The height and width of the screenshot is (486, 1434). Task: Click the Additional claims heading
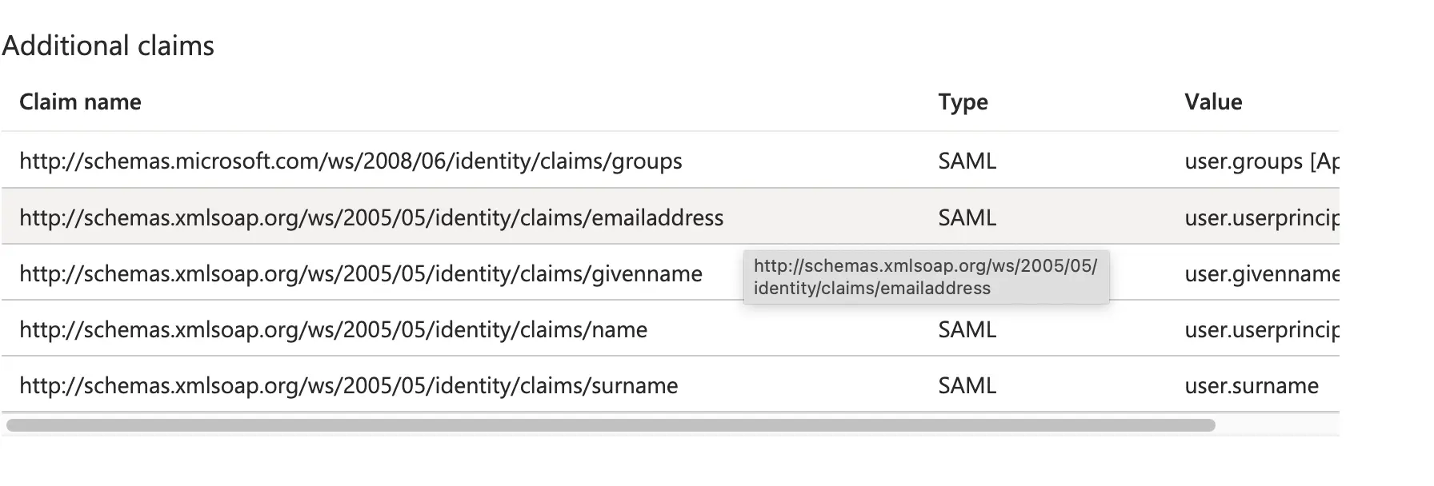pos(108,46)
